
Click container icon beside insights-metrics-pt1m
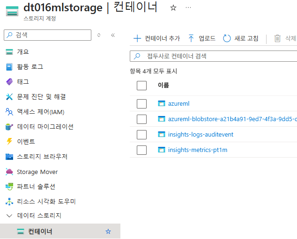pyautogui.click(x=161, y=150)
